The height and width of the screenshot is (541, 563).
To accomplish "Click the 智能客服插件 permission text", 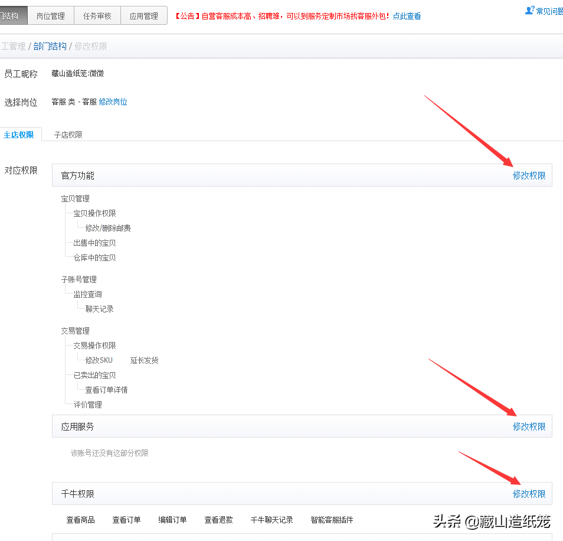I will coord(332,520).
